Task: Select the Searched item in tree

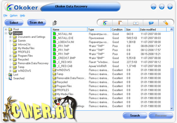Action: coord(16,79)
